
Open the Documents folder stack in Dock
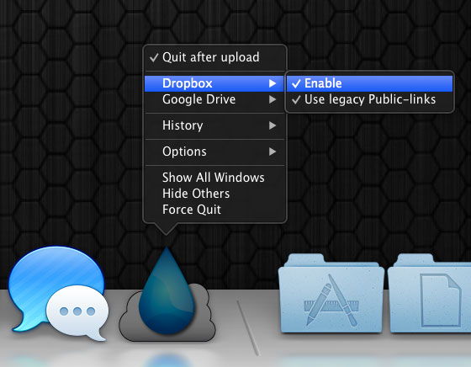430,294
